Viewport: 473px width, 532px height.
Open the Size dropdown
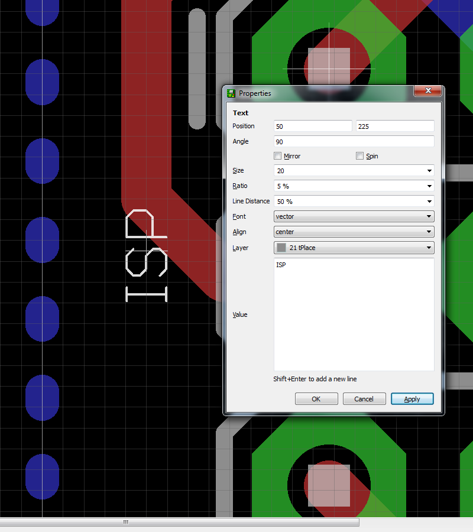(354, 171)
